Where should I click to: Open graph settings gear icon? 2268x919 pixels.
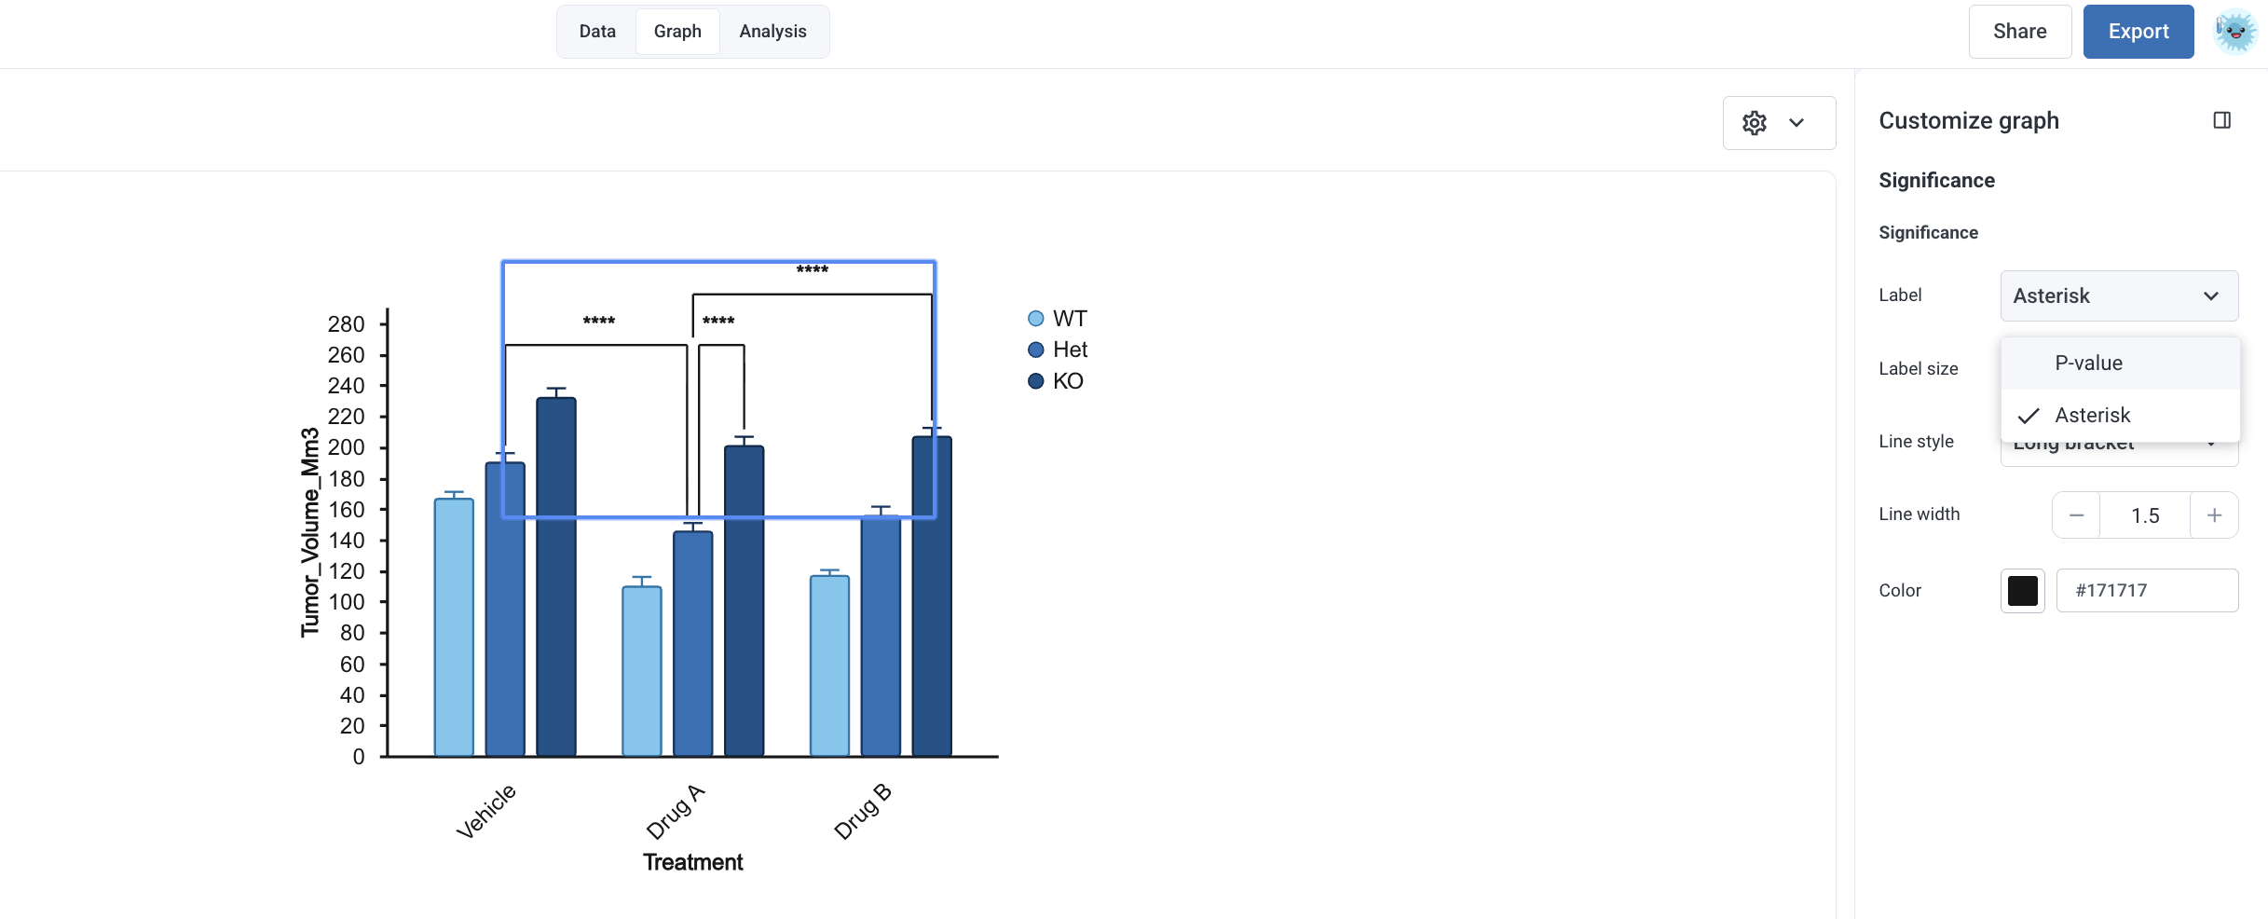coord(1755,123)
